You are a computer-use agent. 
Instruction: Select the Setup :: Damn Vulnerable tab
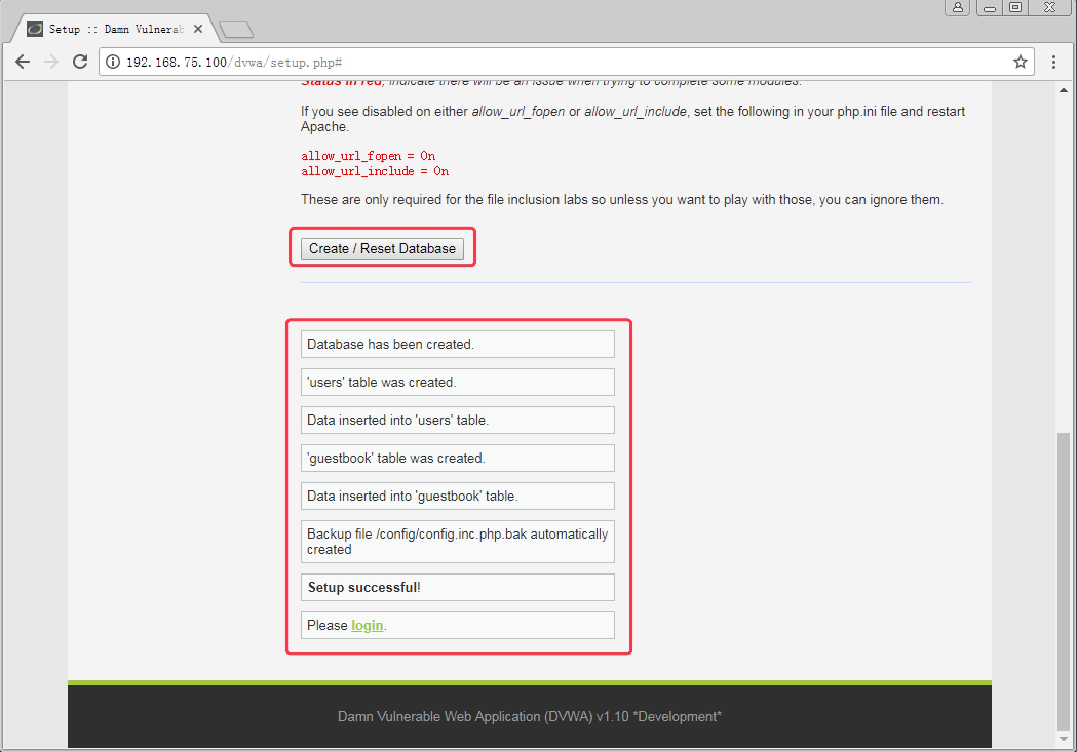(x=116, y=29)
